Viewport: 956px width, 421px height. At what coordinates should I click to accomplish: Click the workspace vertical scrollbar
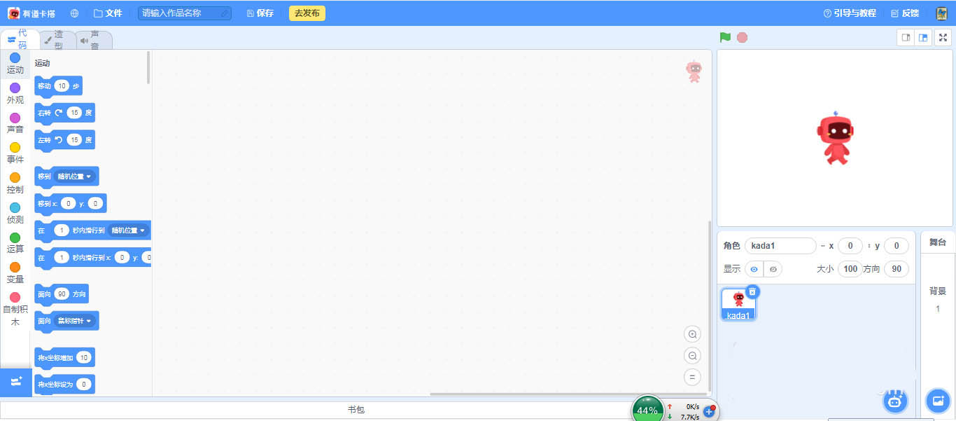pos(709,305)
